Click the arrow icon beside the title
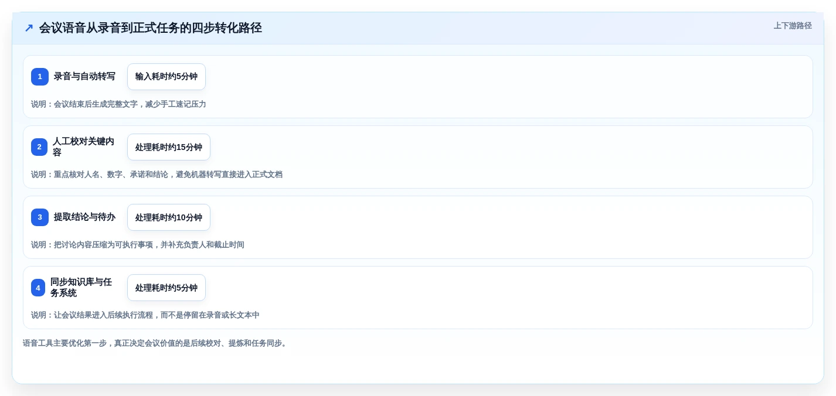836x396 pixels. pos(29,28)
